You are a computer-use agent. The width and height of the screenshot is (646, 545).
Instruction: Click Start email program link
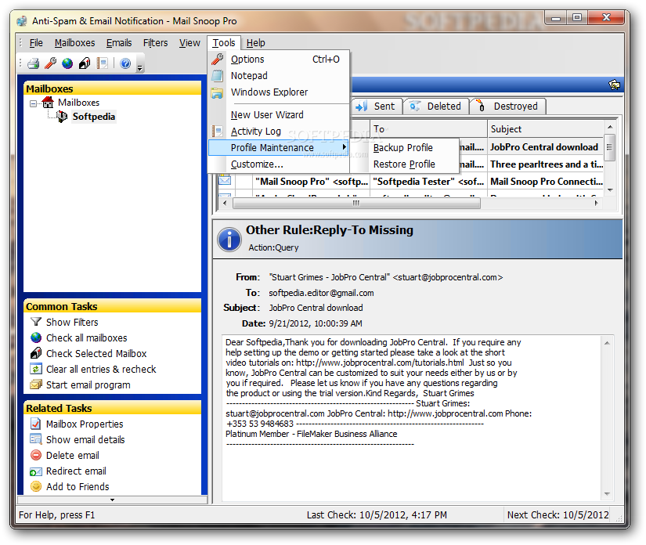pos(88,384)
